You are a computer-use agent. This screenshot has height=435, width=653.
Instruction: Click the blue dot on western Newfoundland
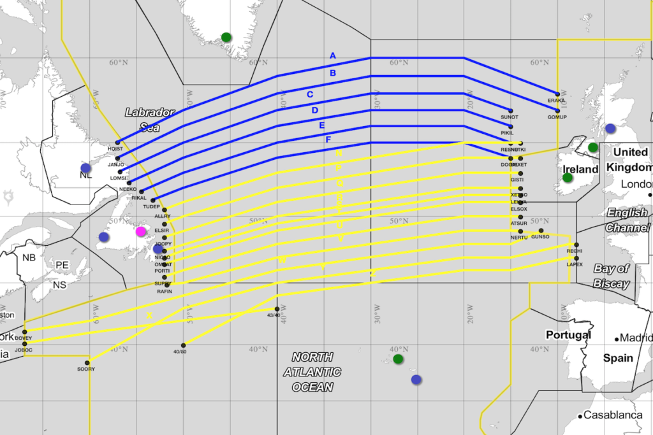point(104,237)
